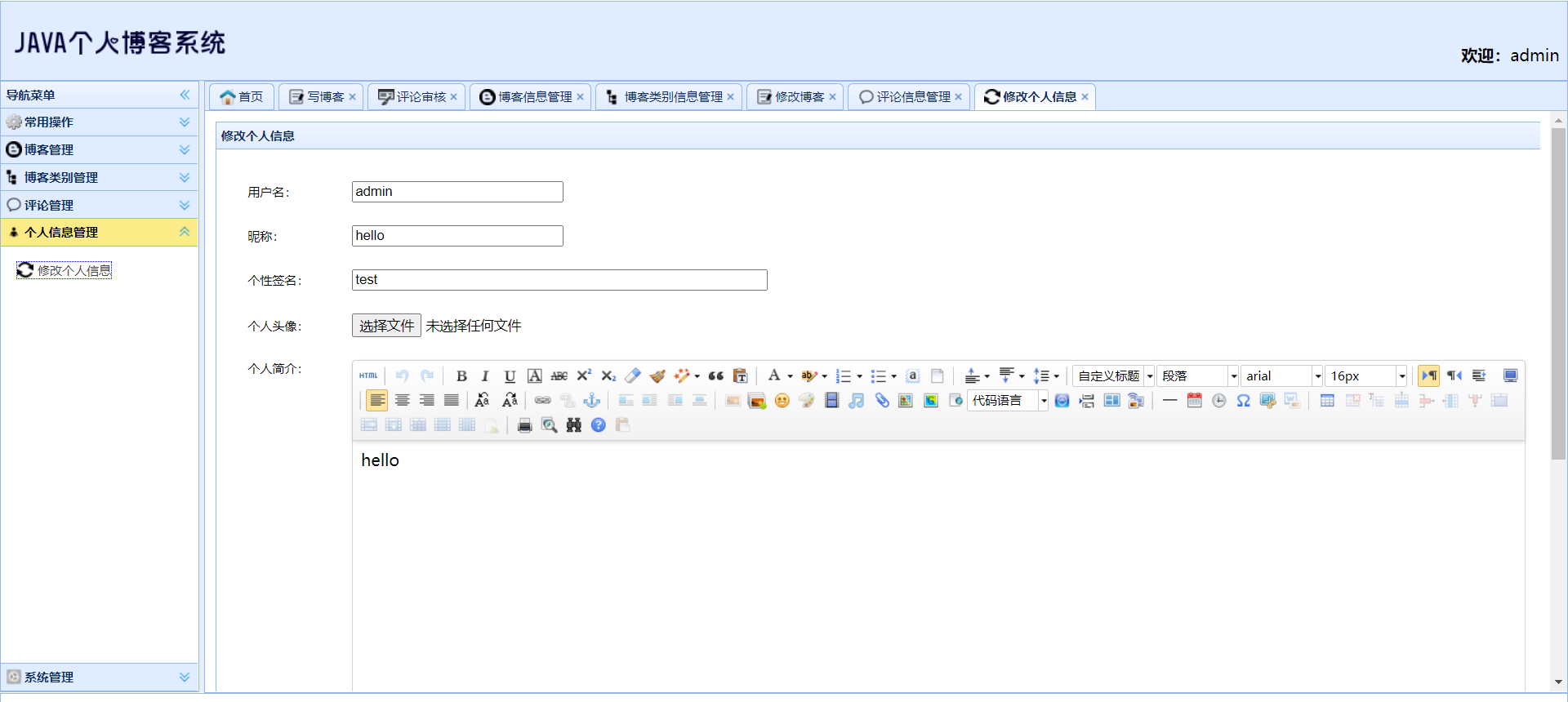Viewport: 1568px width, 702px height.
Task: Open the font color A picker
Action: (x=773, y=375)
